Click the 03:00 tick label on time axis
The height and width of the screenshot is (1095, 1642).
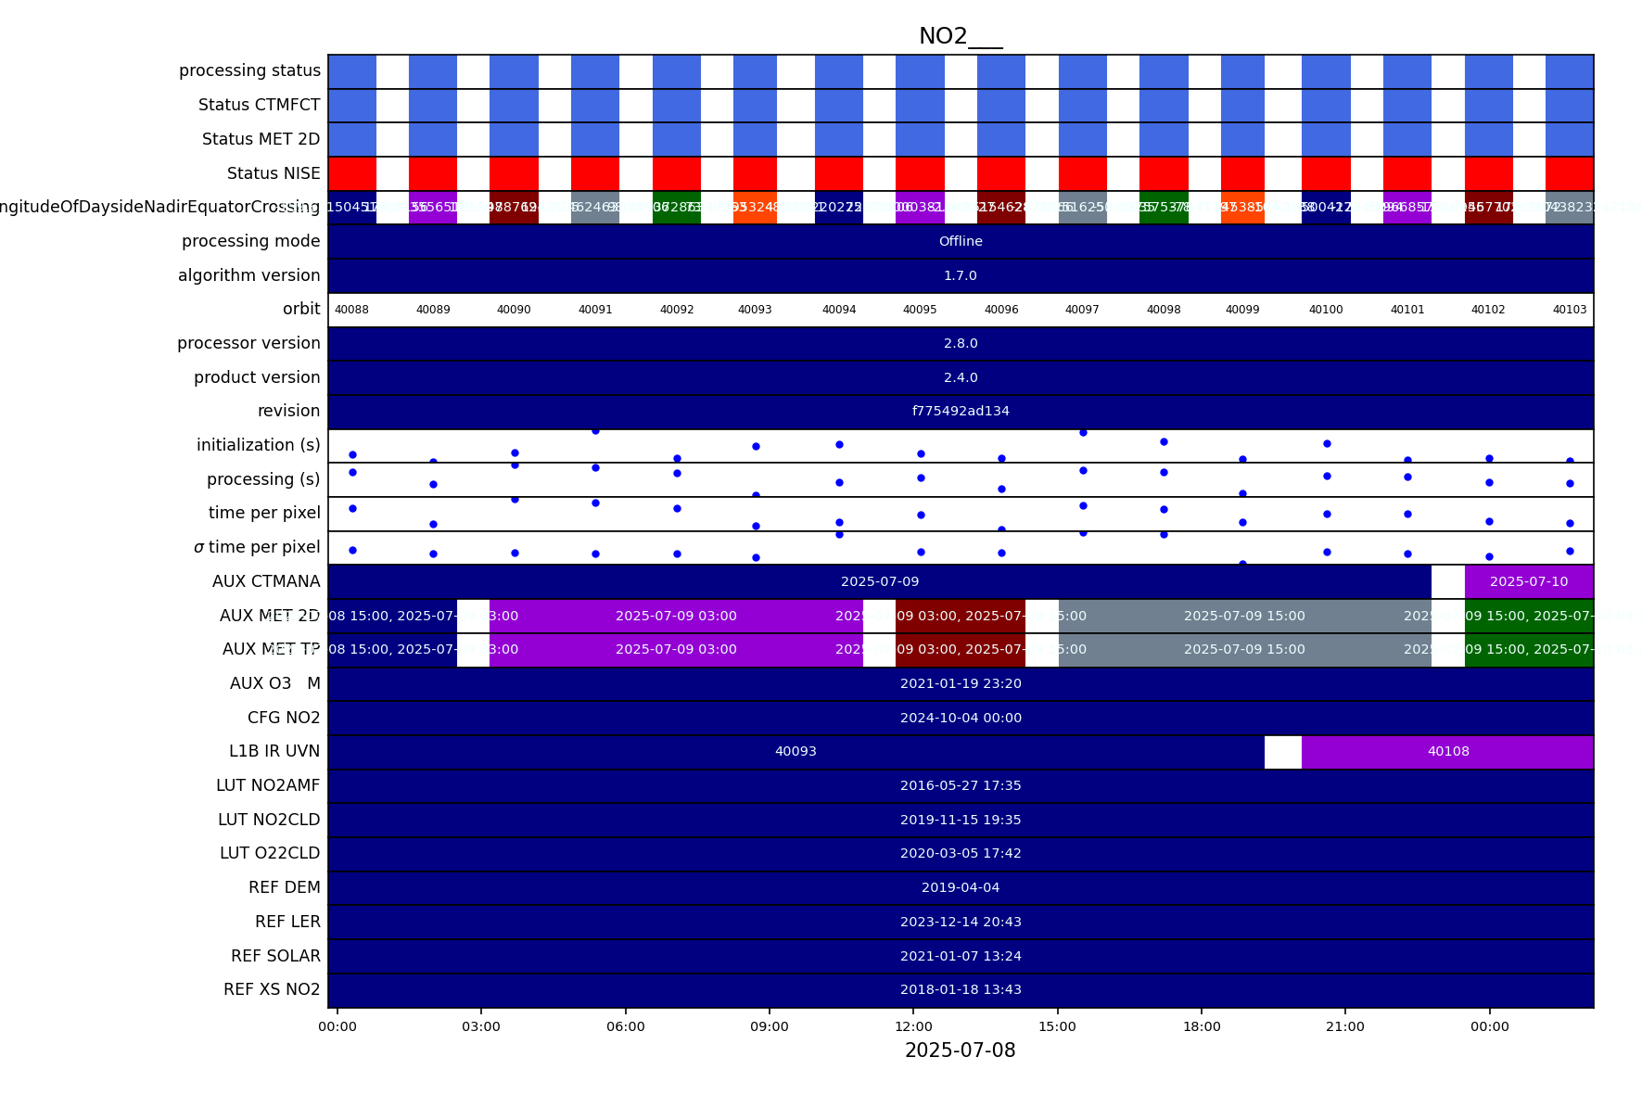click(481, 1027)
